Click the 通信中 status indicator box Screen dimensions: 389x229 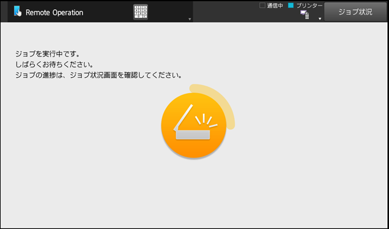click(262, 6)
